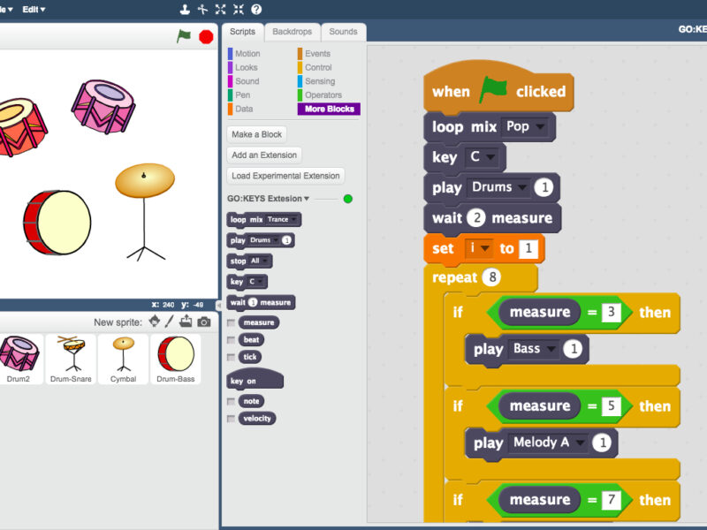The image size is (707, 530).
Task: Click the Make a Block button
Action: (256, 134)
